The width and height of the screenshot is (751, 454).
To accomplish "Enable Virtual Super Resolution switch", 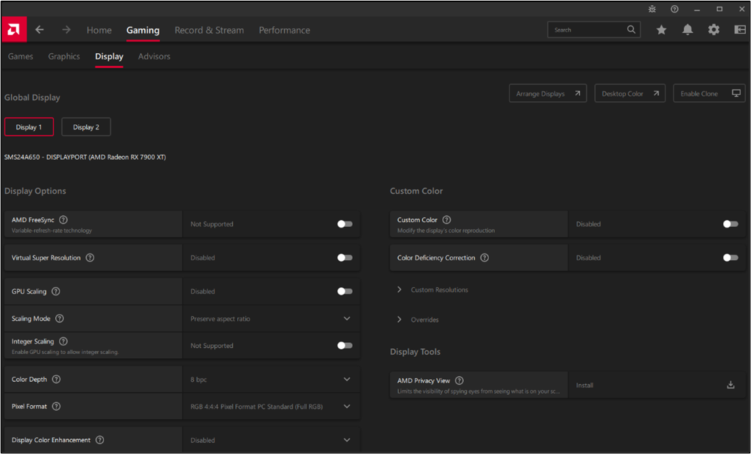I will [345, 258].
